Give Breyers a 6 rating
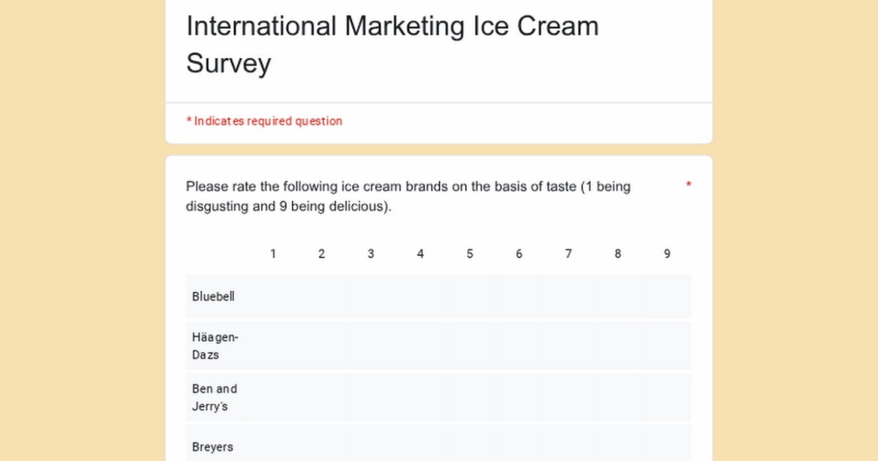Image resolution: width=878 pixels, height=461 pixels. point(519,446)
